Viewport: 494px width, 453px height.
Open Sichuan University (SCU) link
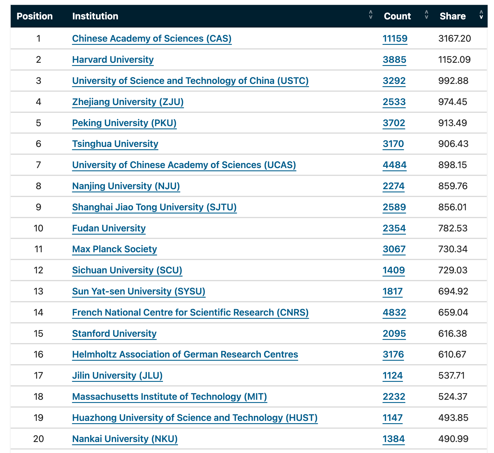point(127,270)
